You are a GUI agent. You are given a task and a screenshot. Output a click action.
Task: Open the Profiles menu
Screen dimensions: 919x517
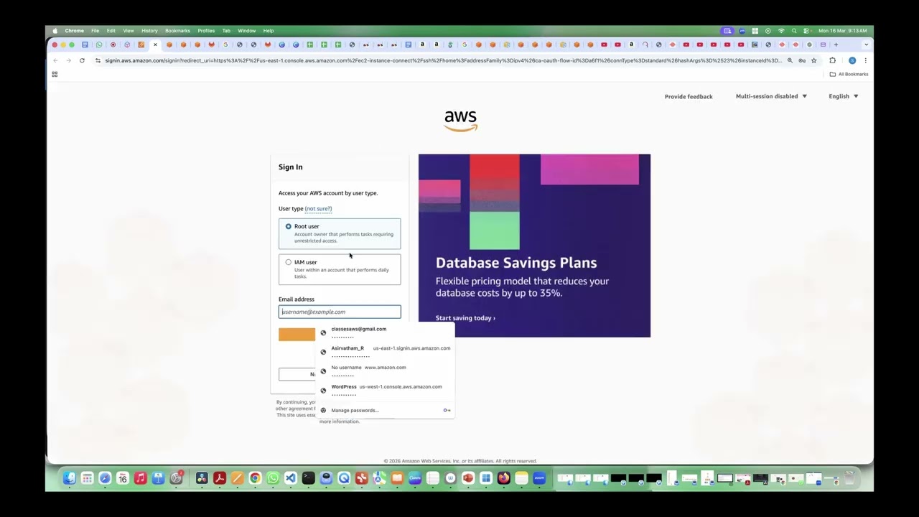206,31
